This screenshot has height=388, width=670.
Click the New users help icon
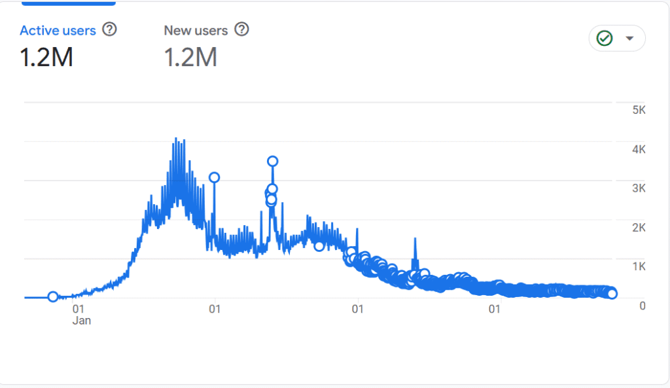241,29
